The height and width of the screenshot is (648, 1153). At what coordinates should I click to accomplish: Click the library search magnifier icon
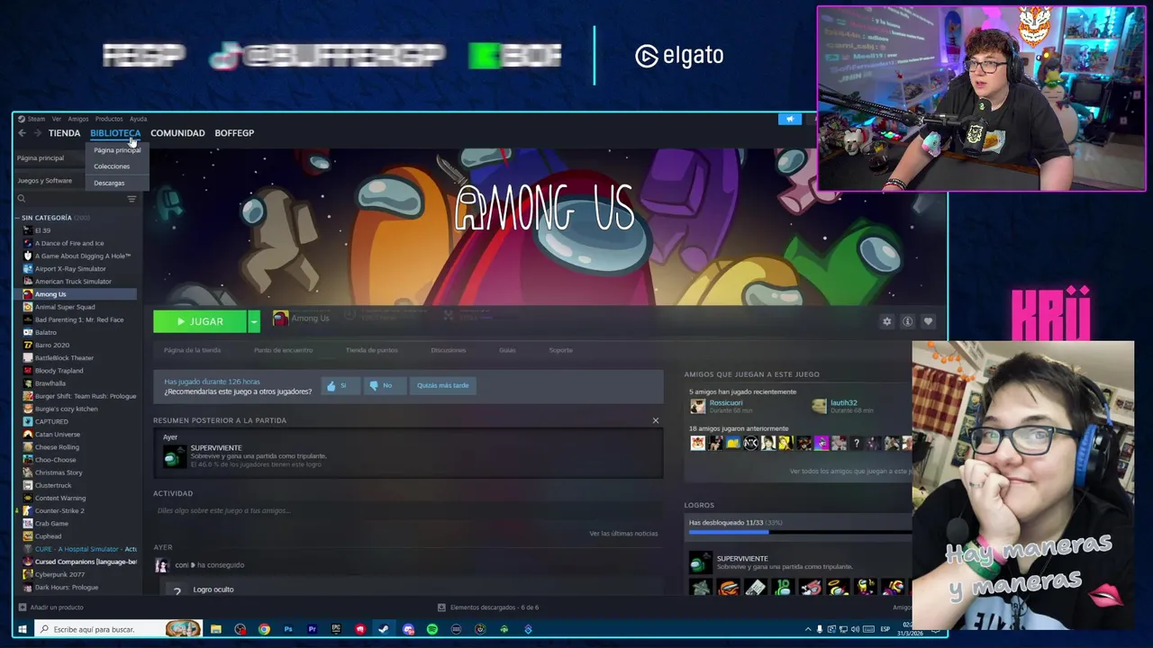tap(22, 199)
